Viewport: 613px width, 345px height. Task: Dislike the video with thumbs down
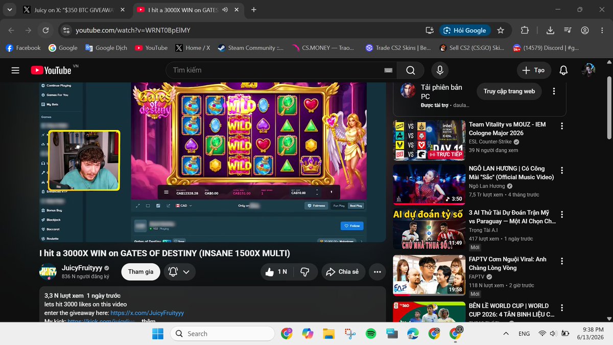click(305, 272)
